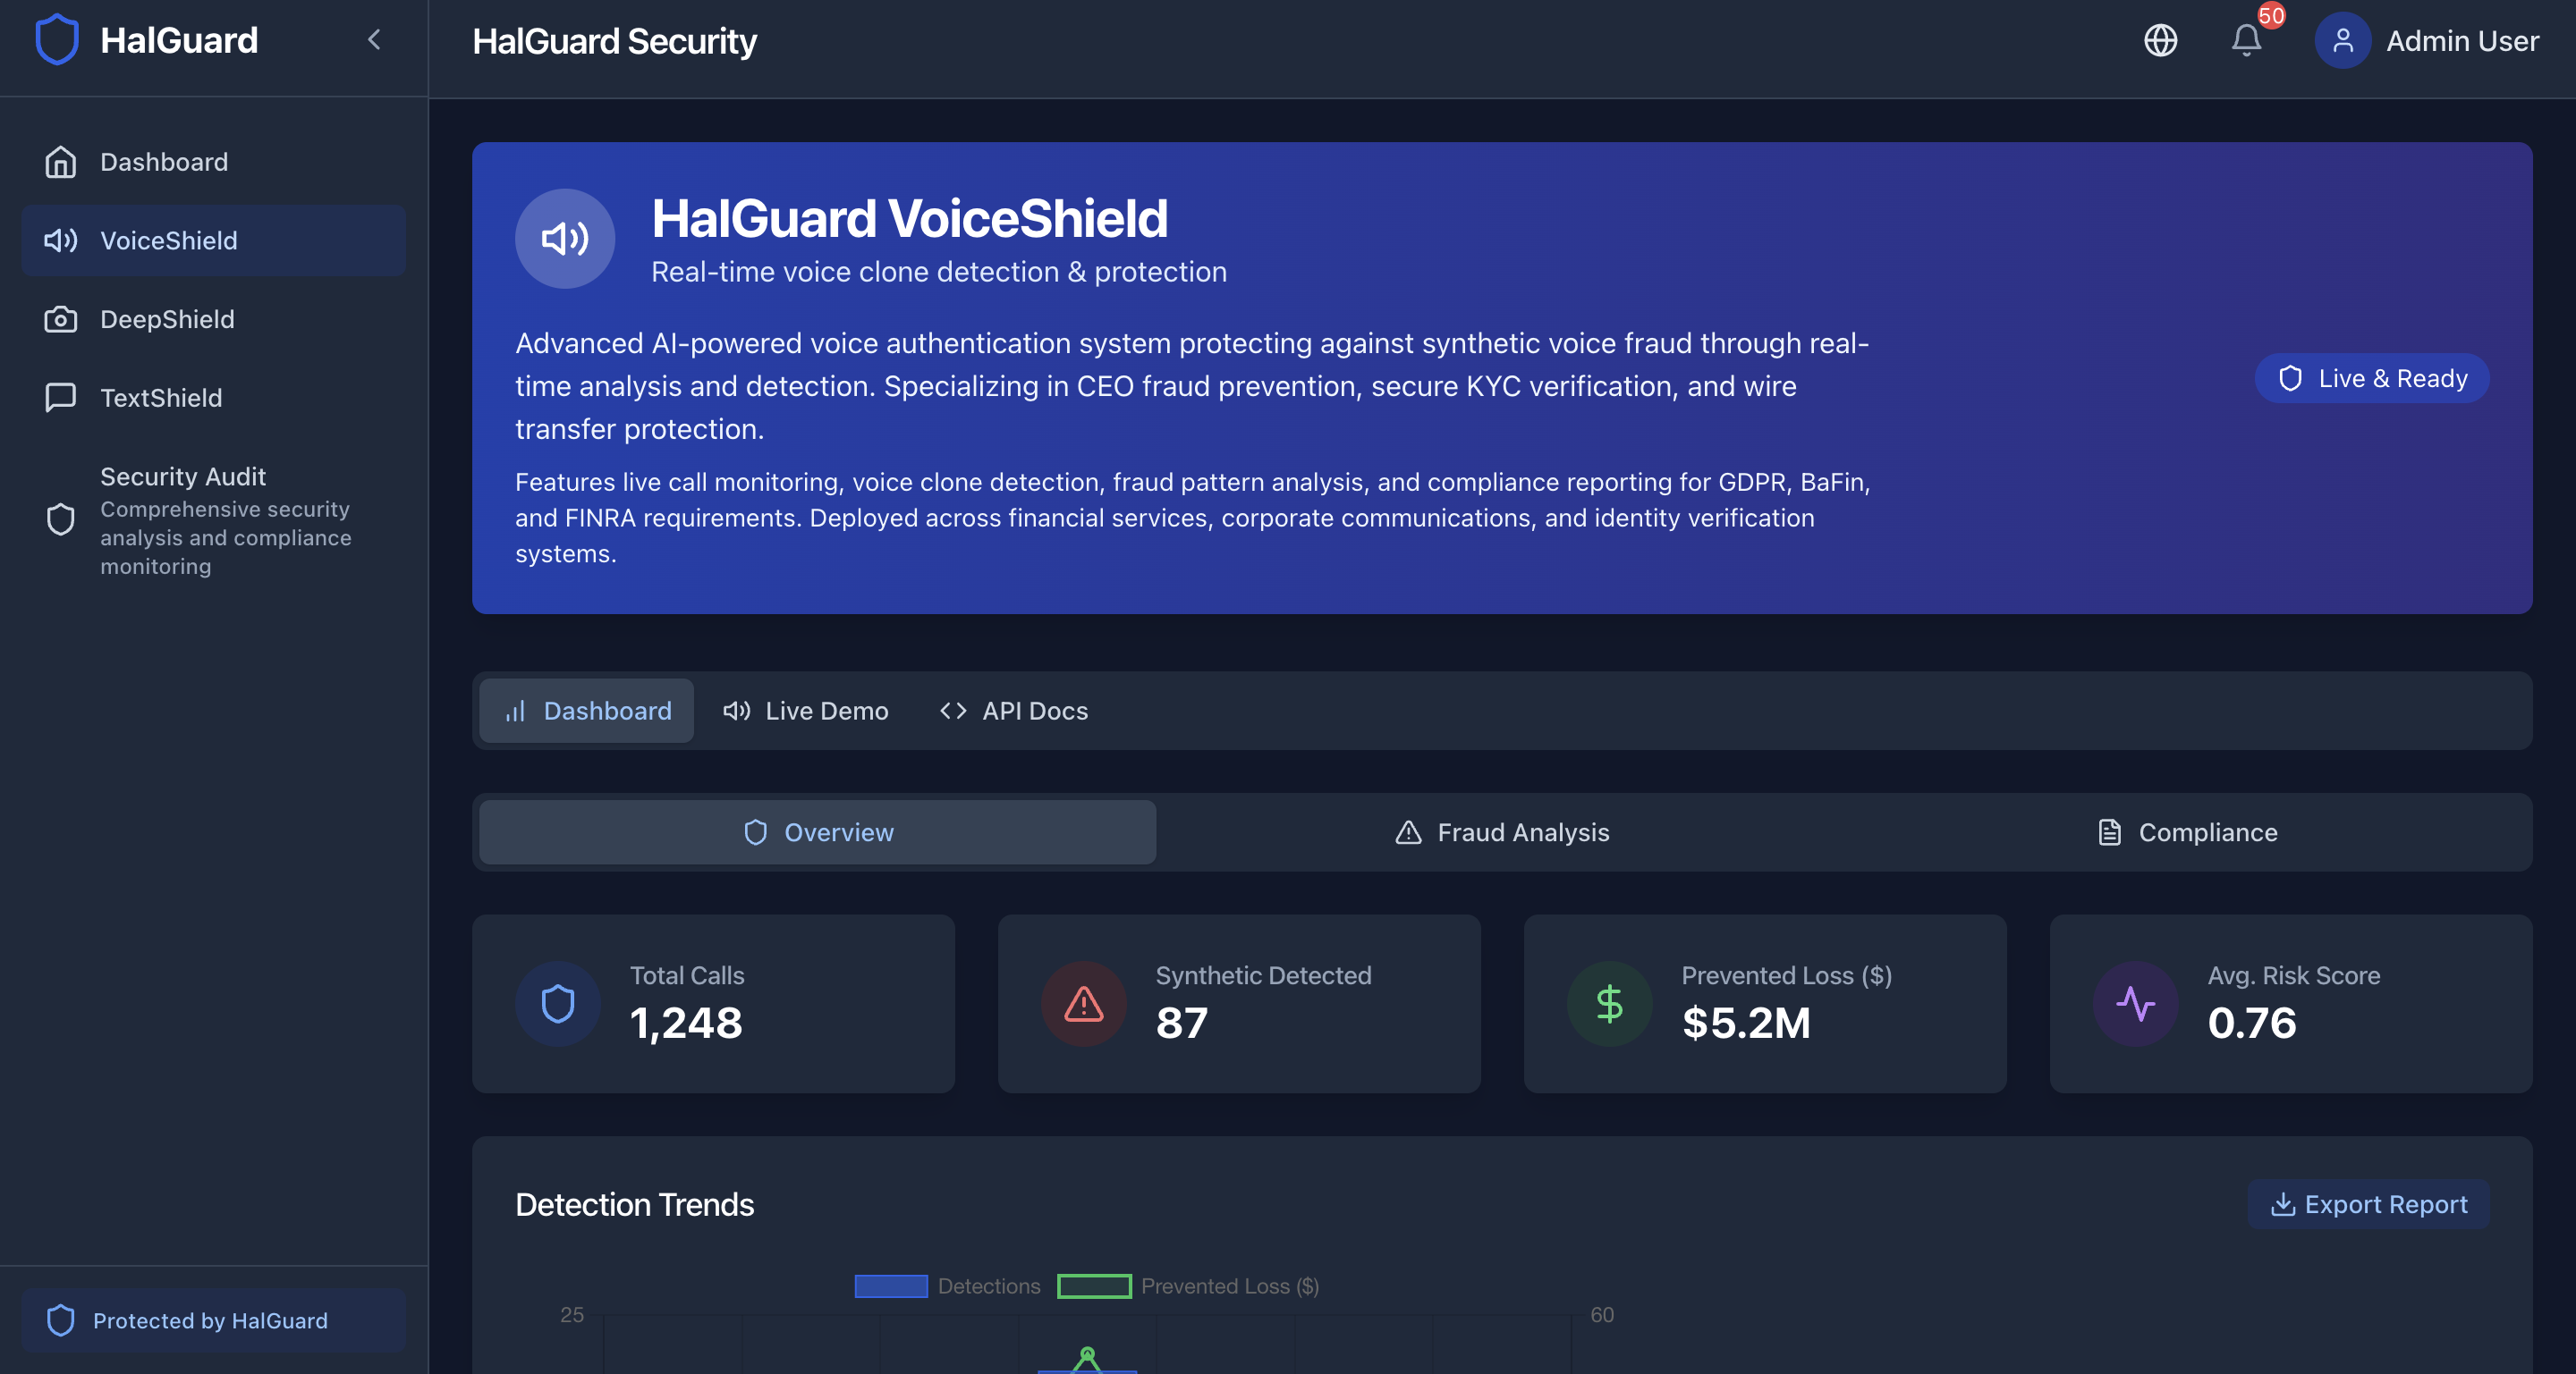Open notifications via the bell icon
2576x1374 pixels.
point(2245,41)
